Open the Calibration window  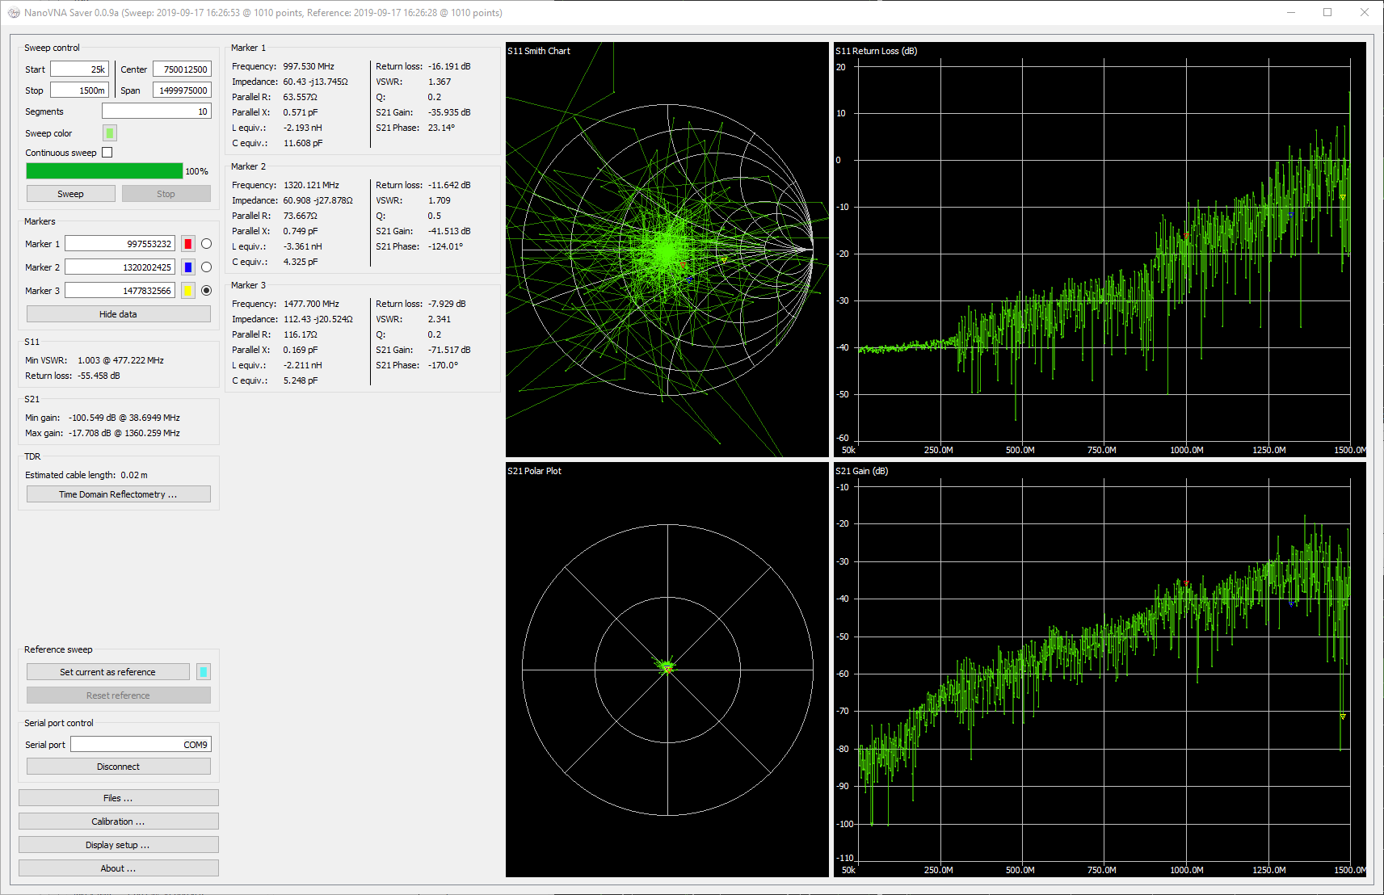click(x=118, y=821)
